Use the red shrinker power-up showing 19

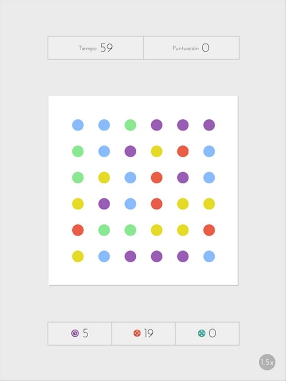[143, 333]
